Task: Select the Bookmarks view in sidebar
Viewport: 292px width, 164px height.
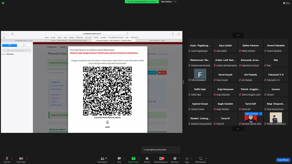Action: [10, 45]
